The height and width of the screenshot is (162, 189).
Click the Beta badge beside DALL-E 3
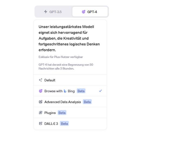click(64, 123)
